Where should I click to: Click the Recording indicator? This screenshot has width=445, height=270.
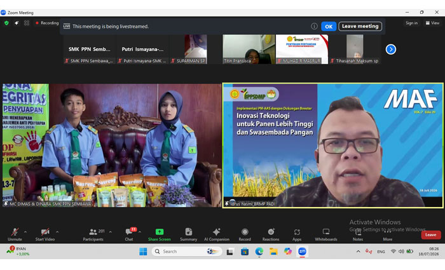(x=47, y=23)
